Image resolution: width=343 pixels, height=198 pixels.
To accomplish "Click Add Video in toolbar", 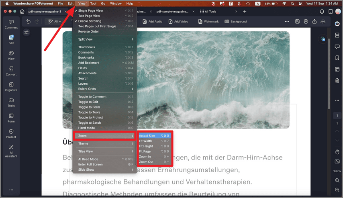I will (x=178, y=21).
